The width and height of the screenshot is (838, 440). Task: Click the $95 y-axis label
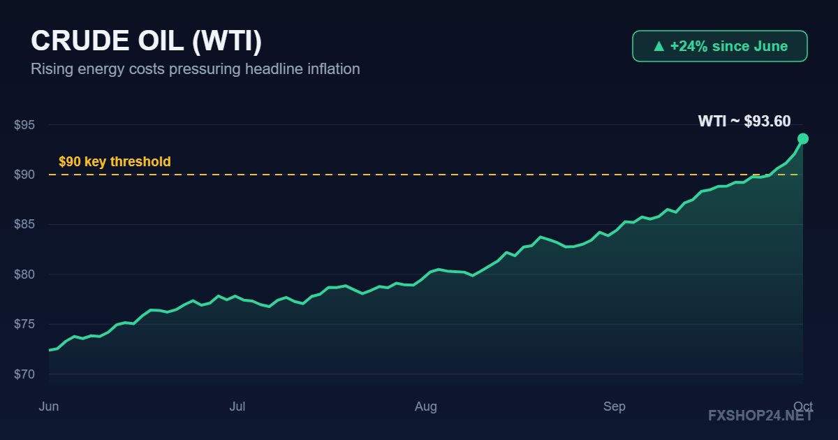click(x=24, y=125)
